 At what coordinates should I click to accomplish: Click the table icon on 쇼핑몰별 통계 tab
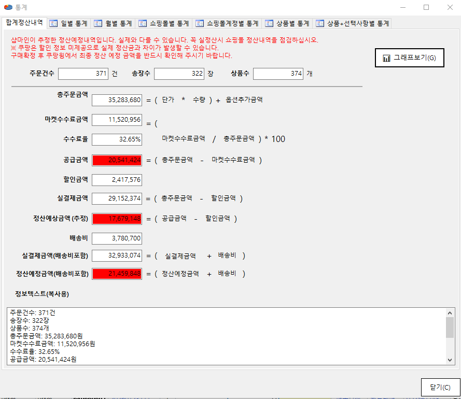click(143, 23)
